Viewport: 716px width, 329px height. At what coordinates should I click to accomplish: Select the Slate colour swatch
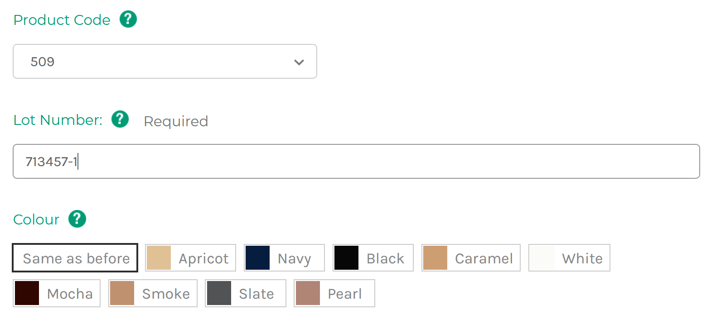[246, 293]
